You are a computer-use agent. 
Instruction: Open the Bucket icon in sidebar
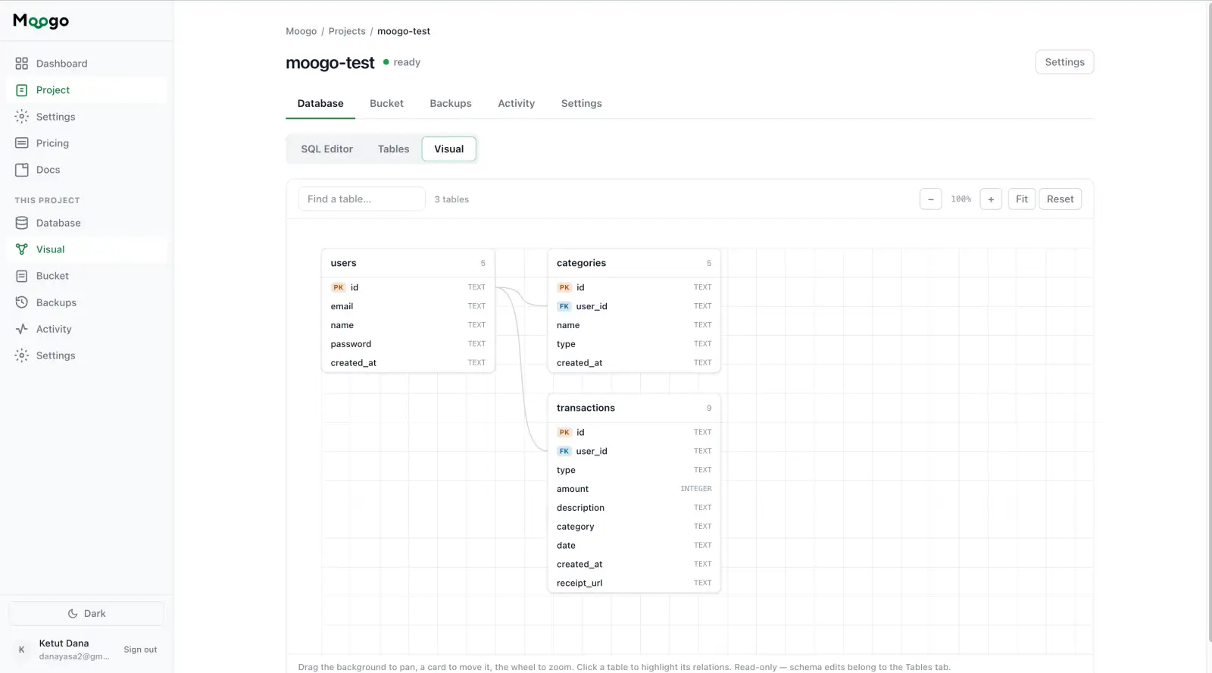pyautogui.click(x=22, y=276)
